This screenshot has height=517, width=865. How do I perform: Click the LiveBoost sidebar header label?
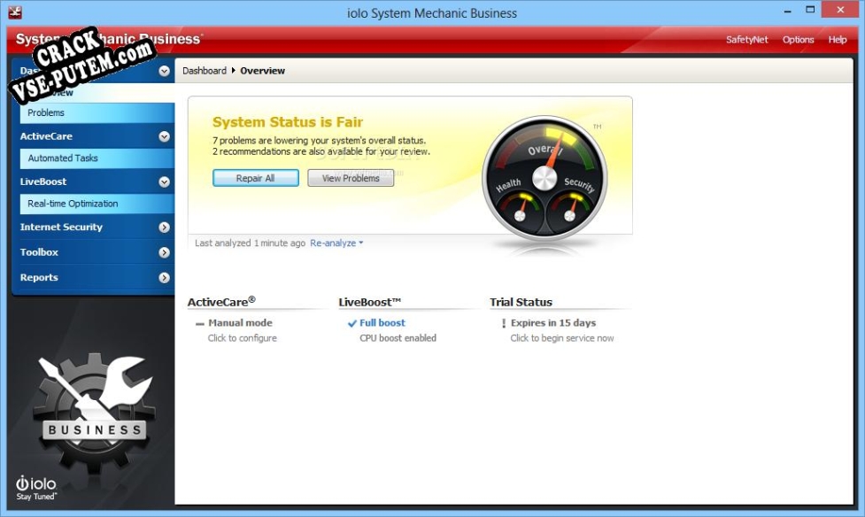(43, 181)
